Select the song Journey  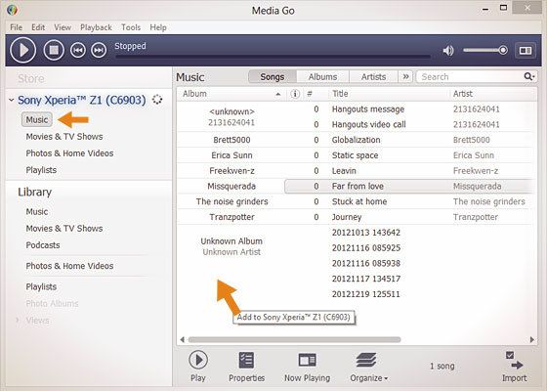[x=347, y=217]
